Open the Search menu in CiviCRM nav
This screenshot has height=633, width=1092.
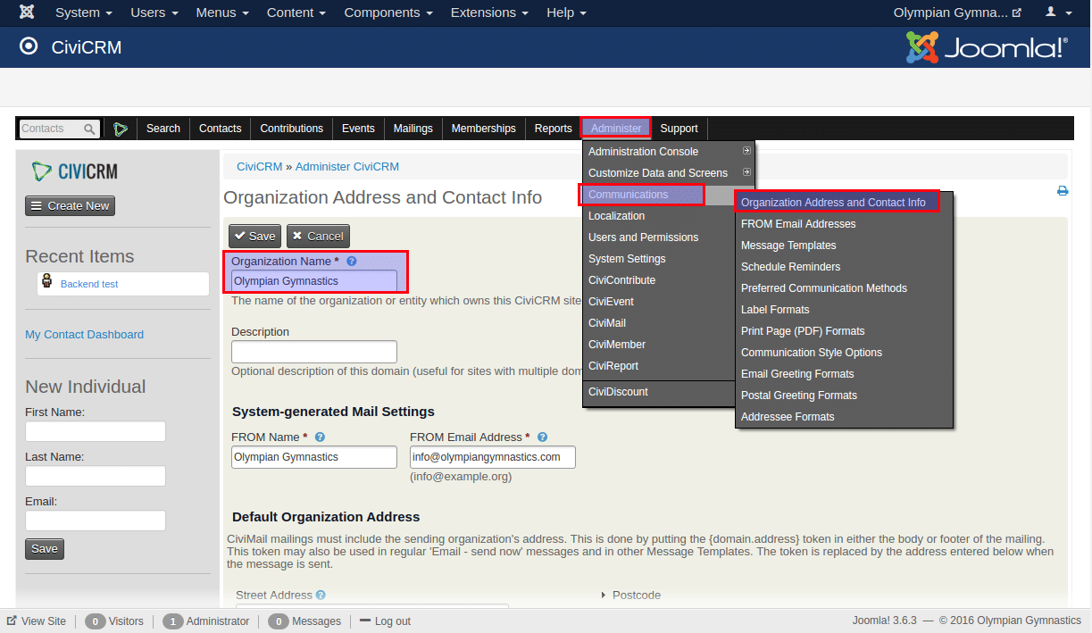tap(163, 129)
